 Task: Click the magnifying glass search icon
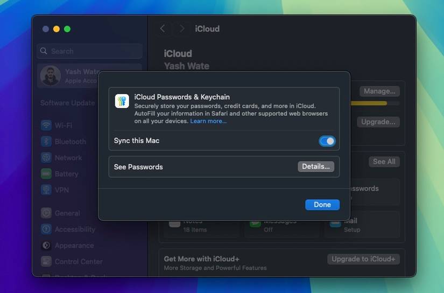click(x=44, y=51)
